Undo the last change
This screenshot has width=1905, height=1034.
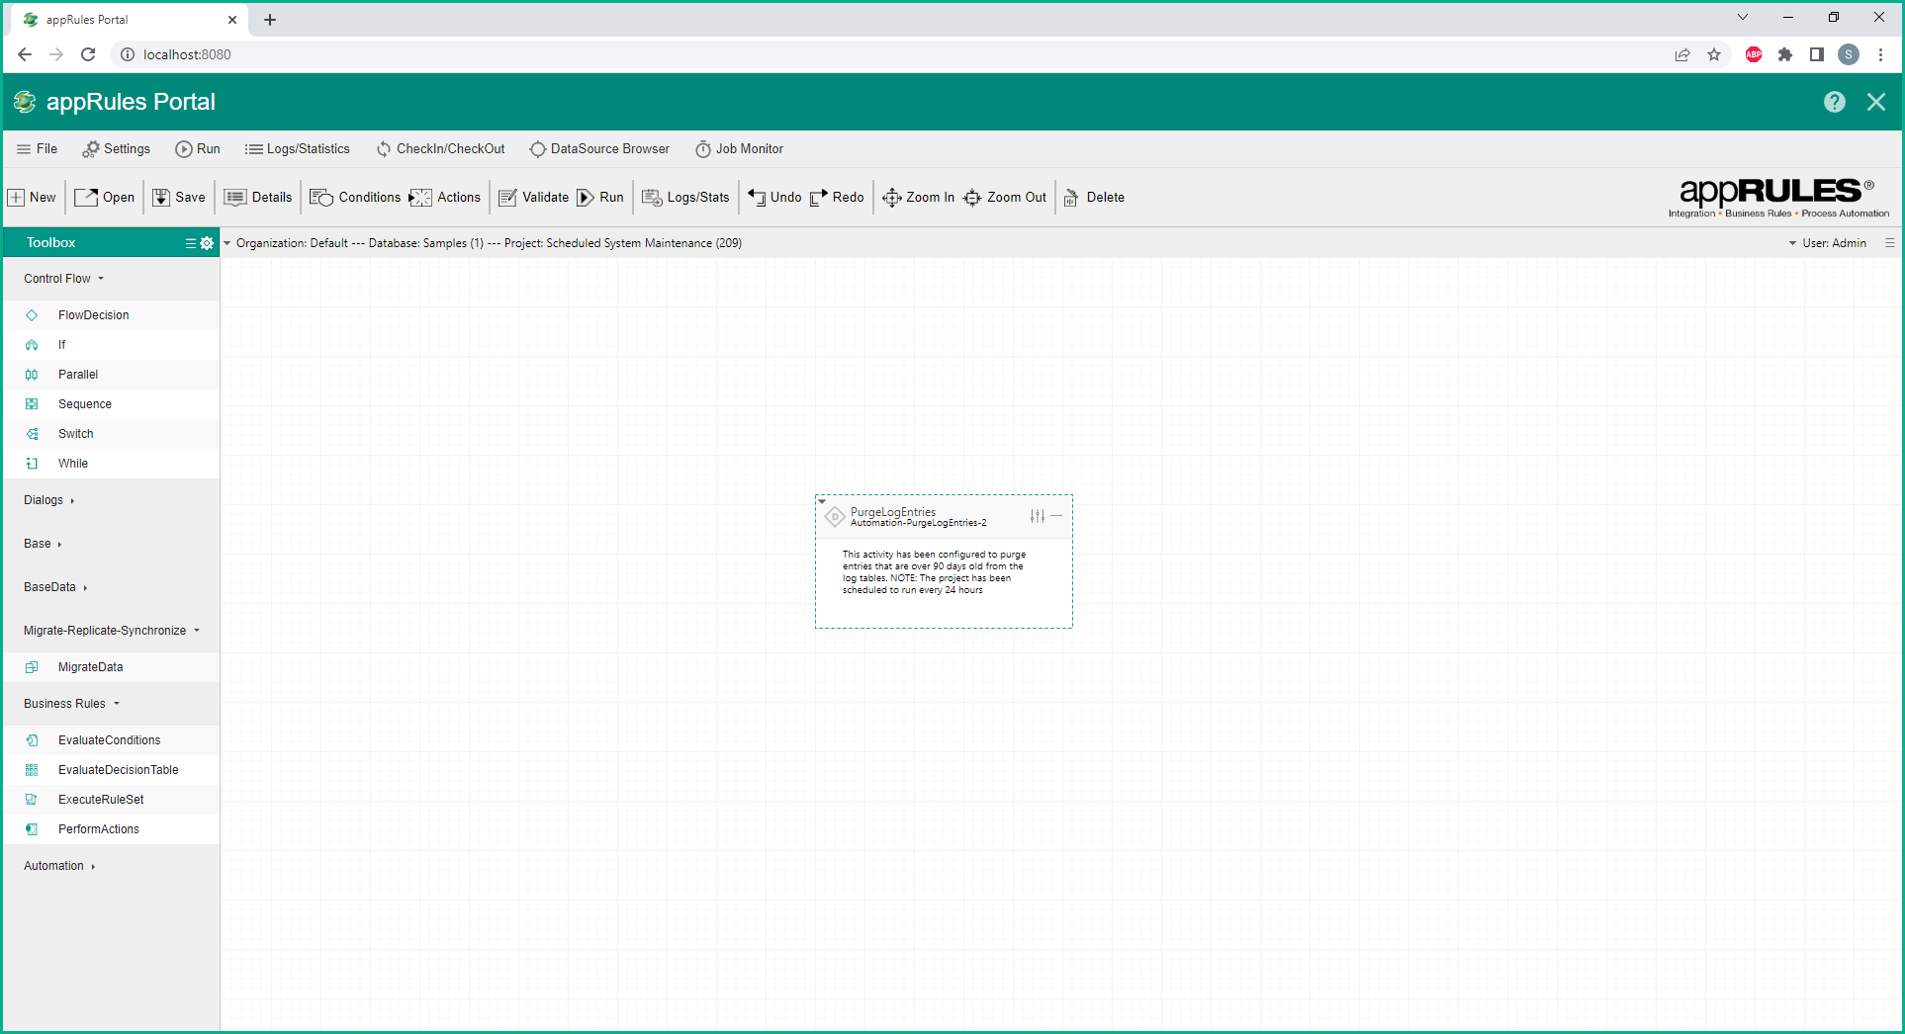click(x=774, y=198)
